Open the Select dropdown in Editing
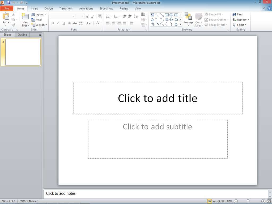 pos(240,25)
